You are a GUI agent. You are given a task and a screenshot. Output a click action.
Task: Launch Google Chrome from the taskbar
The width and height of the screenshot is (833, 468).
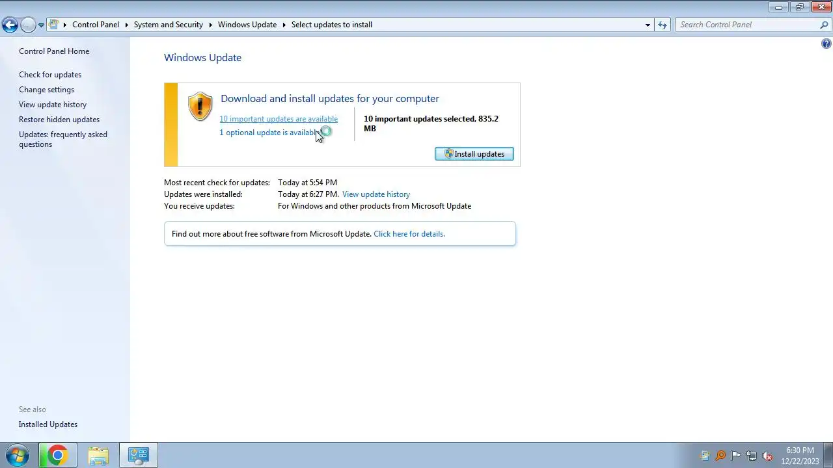coord(57,455)
